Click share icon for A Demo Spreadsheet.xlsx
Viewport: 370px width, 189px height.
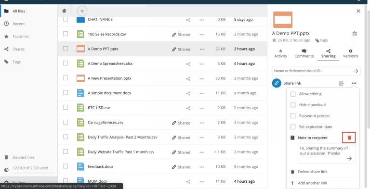pyautogui.click(x=188, y=63)
